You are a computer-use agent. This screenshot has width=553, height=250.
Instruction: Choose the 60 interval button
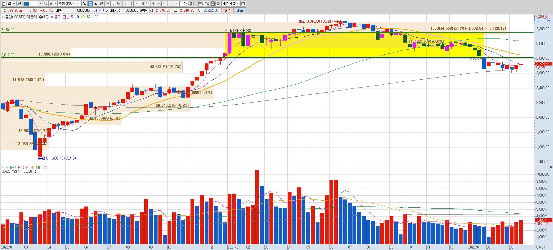tap(164, 4)
